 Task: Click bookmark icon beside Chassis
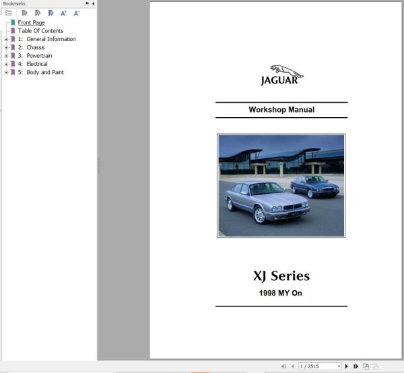(x=13, y=47)
